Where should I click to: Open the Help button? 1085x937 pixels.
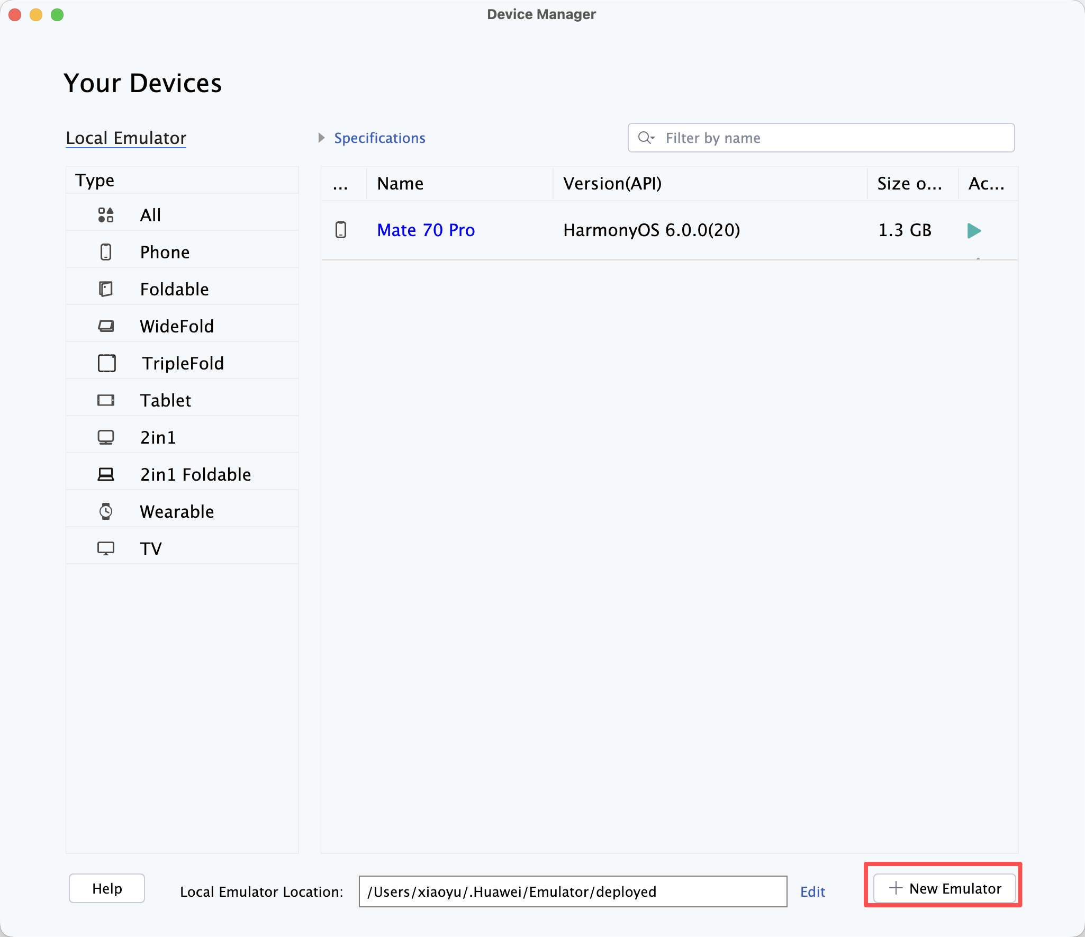click(107, 888)
